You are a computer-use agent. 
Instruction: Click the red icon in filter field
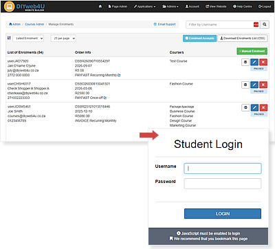(256, 25)
